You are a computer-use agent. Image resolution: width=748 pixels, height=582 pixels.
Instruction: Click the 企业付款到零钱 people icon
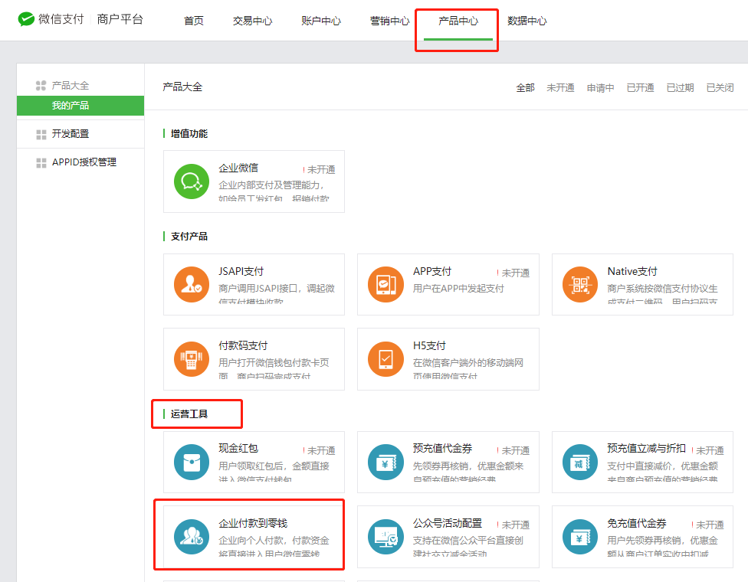coord(192,537)
